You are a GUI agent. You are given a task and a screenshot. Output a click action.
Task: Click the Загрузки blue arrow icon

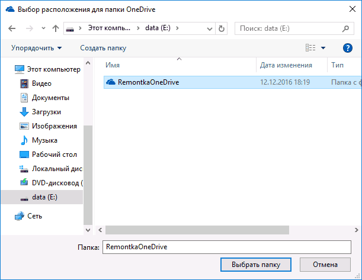pyautogui.click(x=24, y=112)
